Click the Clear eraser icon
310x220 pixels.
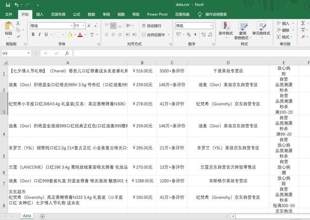click(303, 37)
